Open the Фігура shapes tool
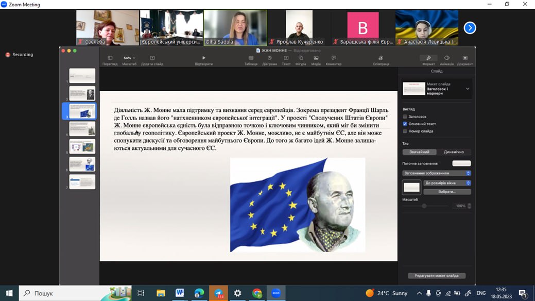Screen dimensions: 535x301 pos(301,58)
